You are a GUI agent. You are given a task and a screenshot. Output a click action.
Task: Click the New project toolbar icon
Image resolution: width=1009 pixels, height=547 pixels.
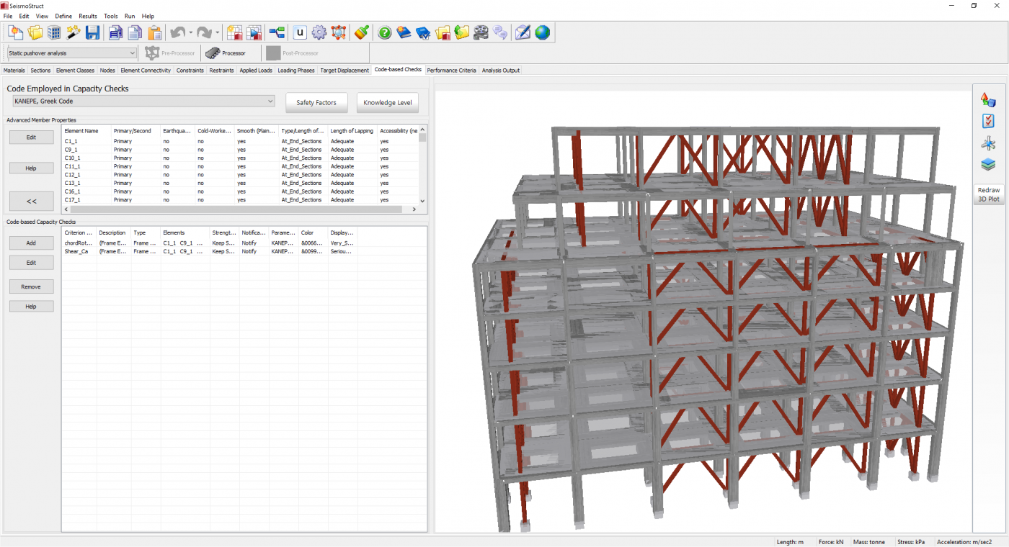coord(16,32)
